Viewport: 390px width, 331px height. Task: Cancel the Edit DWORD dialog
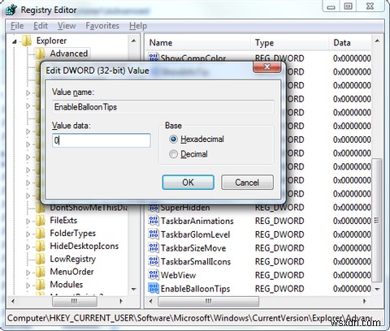click(x=247, y=183)
